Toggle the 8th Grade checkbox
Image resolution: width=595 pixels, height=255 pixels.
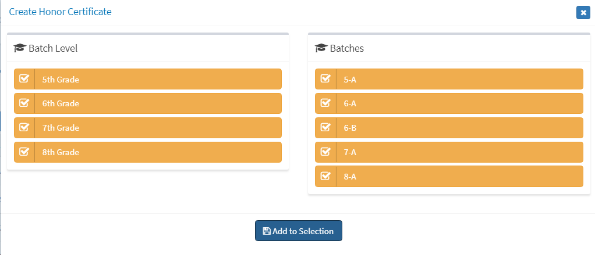[x=24, y=152]
